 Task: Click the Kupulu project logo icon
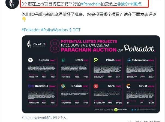pos(31,60)
